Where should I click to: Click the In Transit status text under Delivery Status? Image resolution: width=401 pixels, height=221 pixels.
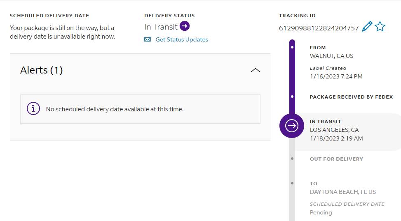click(x=161, y=27)
